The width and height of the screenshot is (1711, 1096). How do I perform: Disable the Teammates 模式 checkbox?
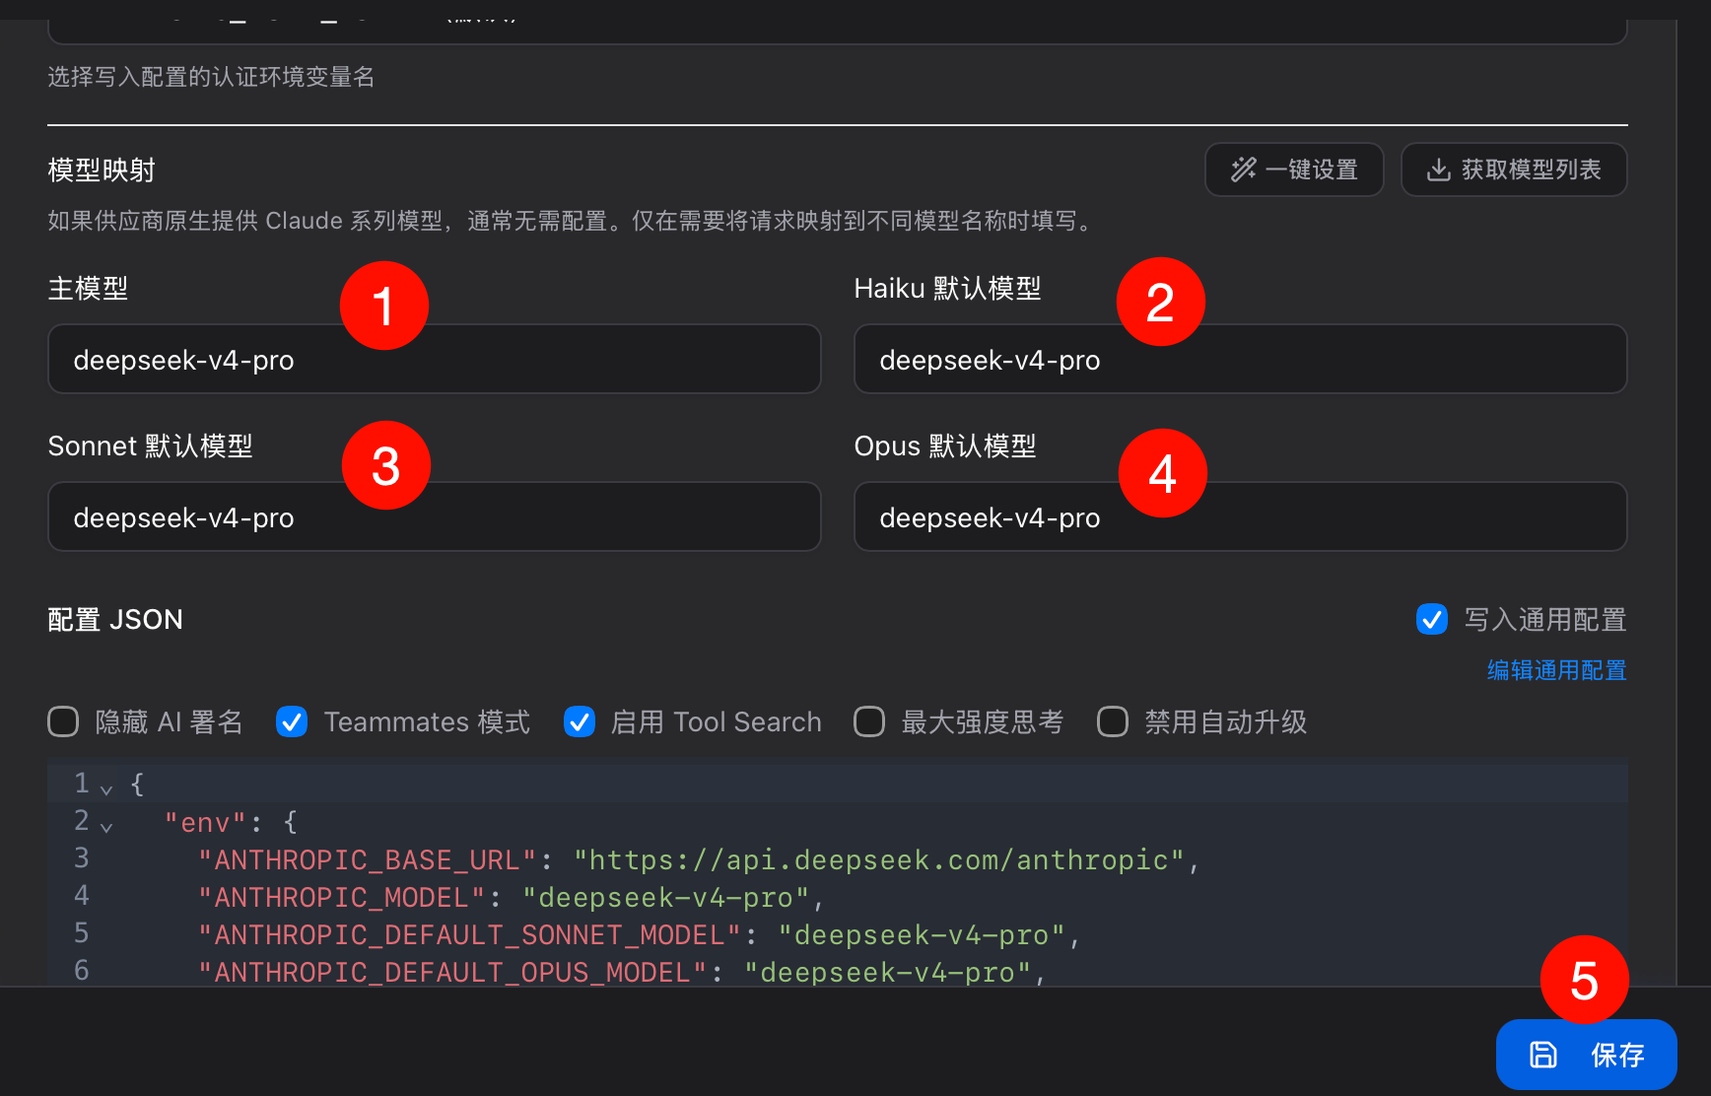292,721
